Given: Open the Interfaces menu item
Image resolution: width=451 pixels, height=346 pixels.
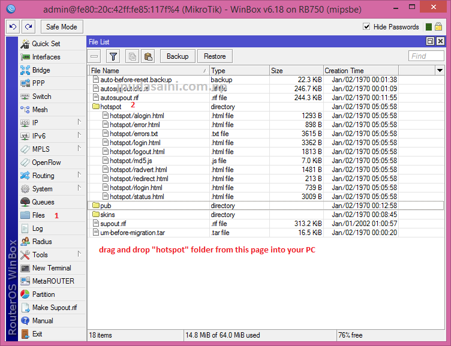Looking at the screenshot, I should point(52,57).
